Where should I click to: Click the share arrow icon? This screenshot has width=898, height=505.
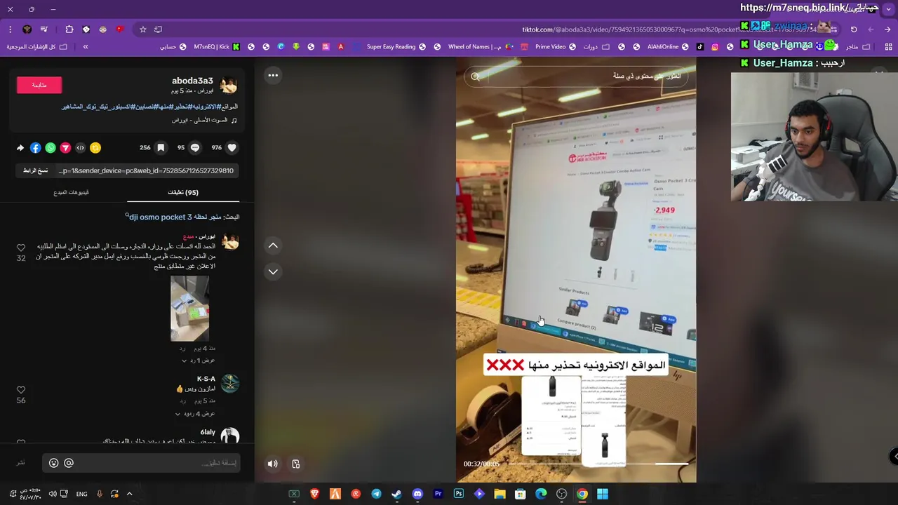(x=20, y=148)
